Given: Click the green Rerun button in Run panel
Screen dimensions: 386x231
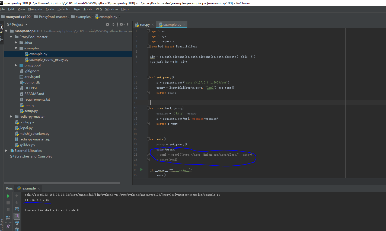Looking at the screenshot, I should coord(8,196).
